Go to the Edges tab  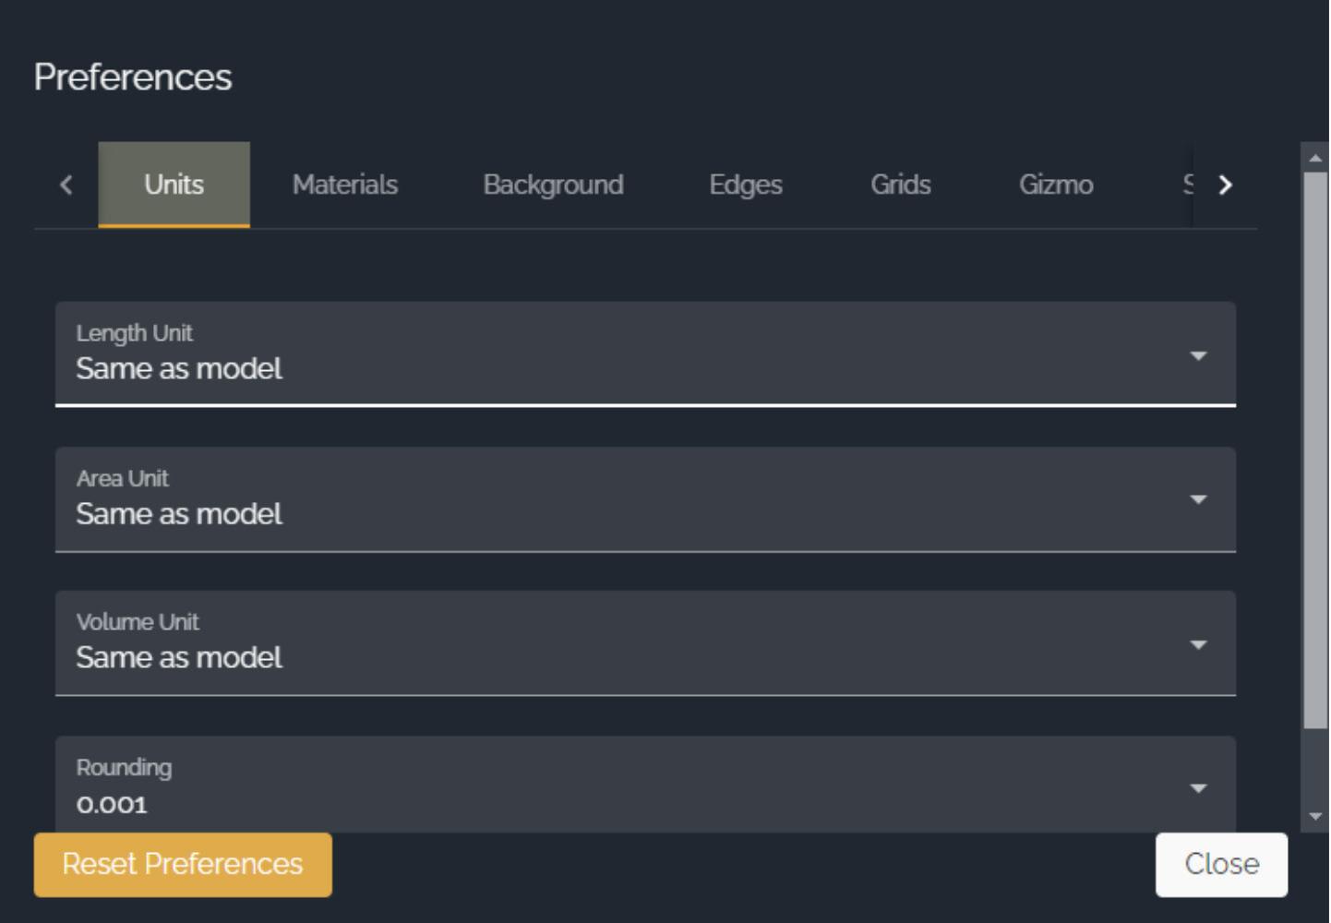pyautogui.click(x=746, y=185)
